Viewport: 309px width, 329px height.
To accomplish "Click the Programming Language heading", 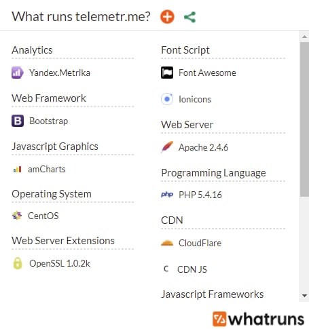I will point(213,173).
